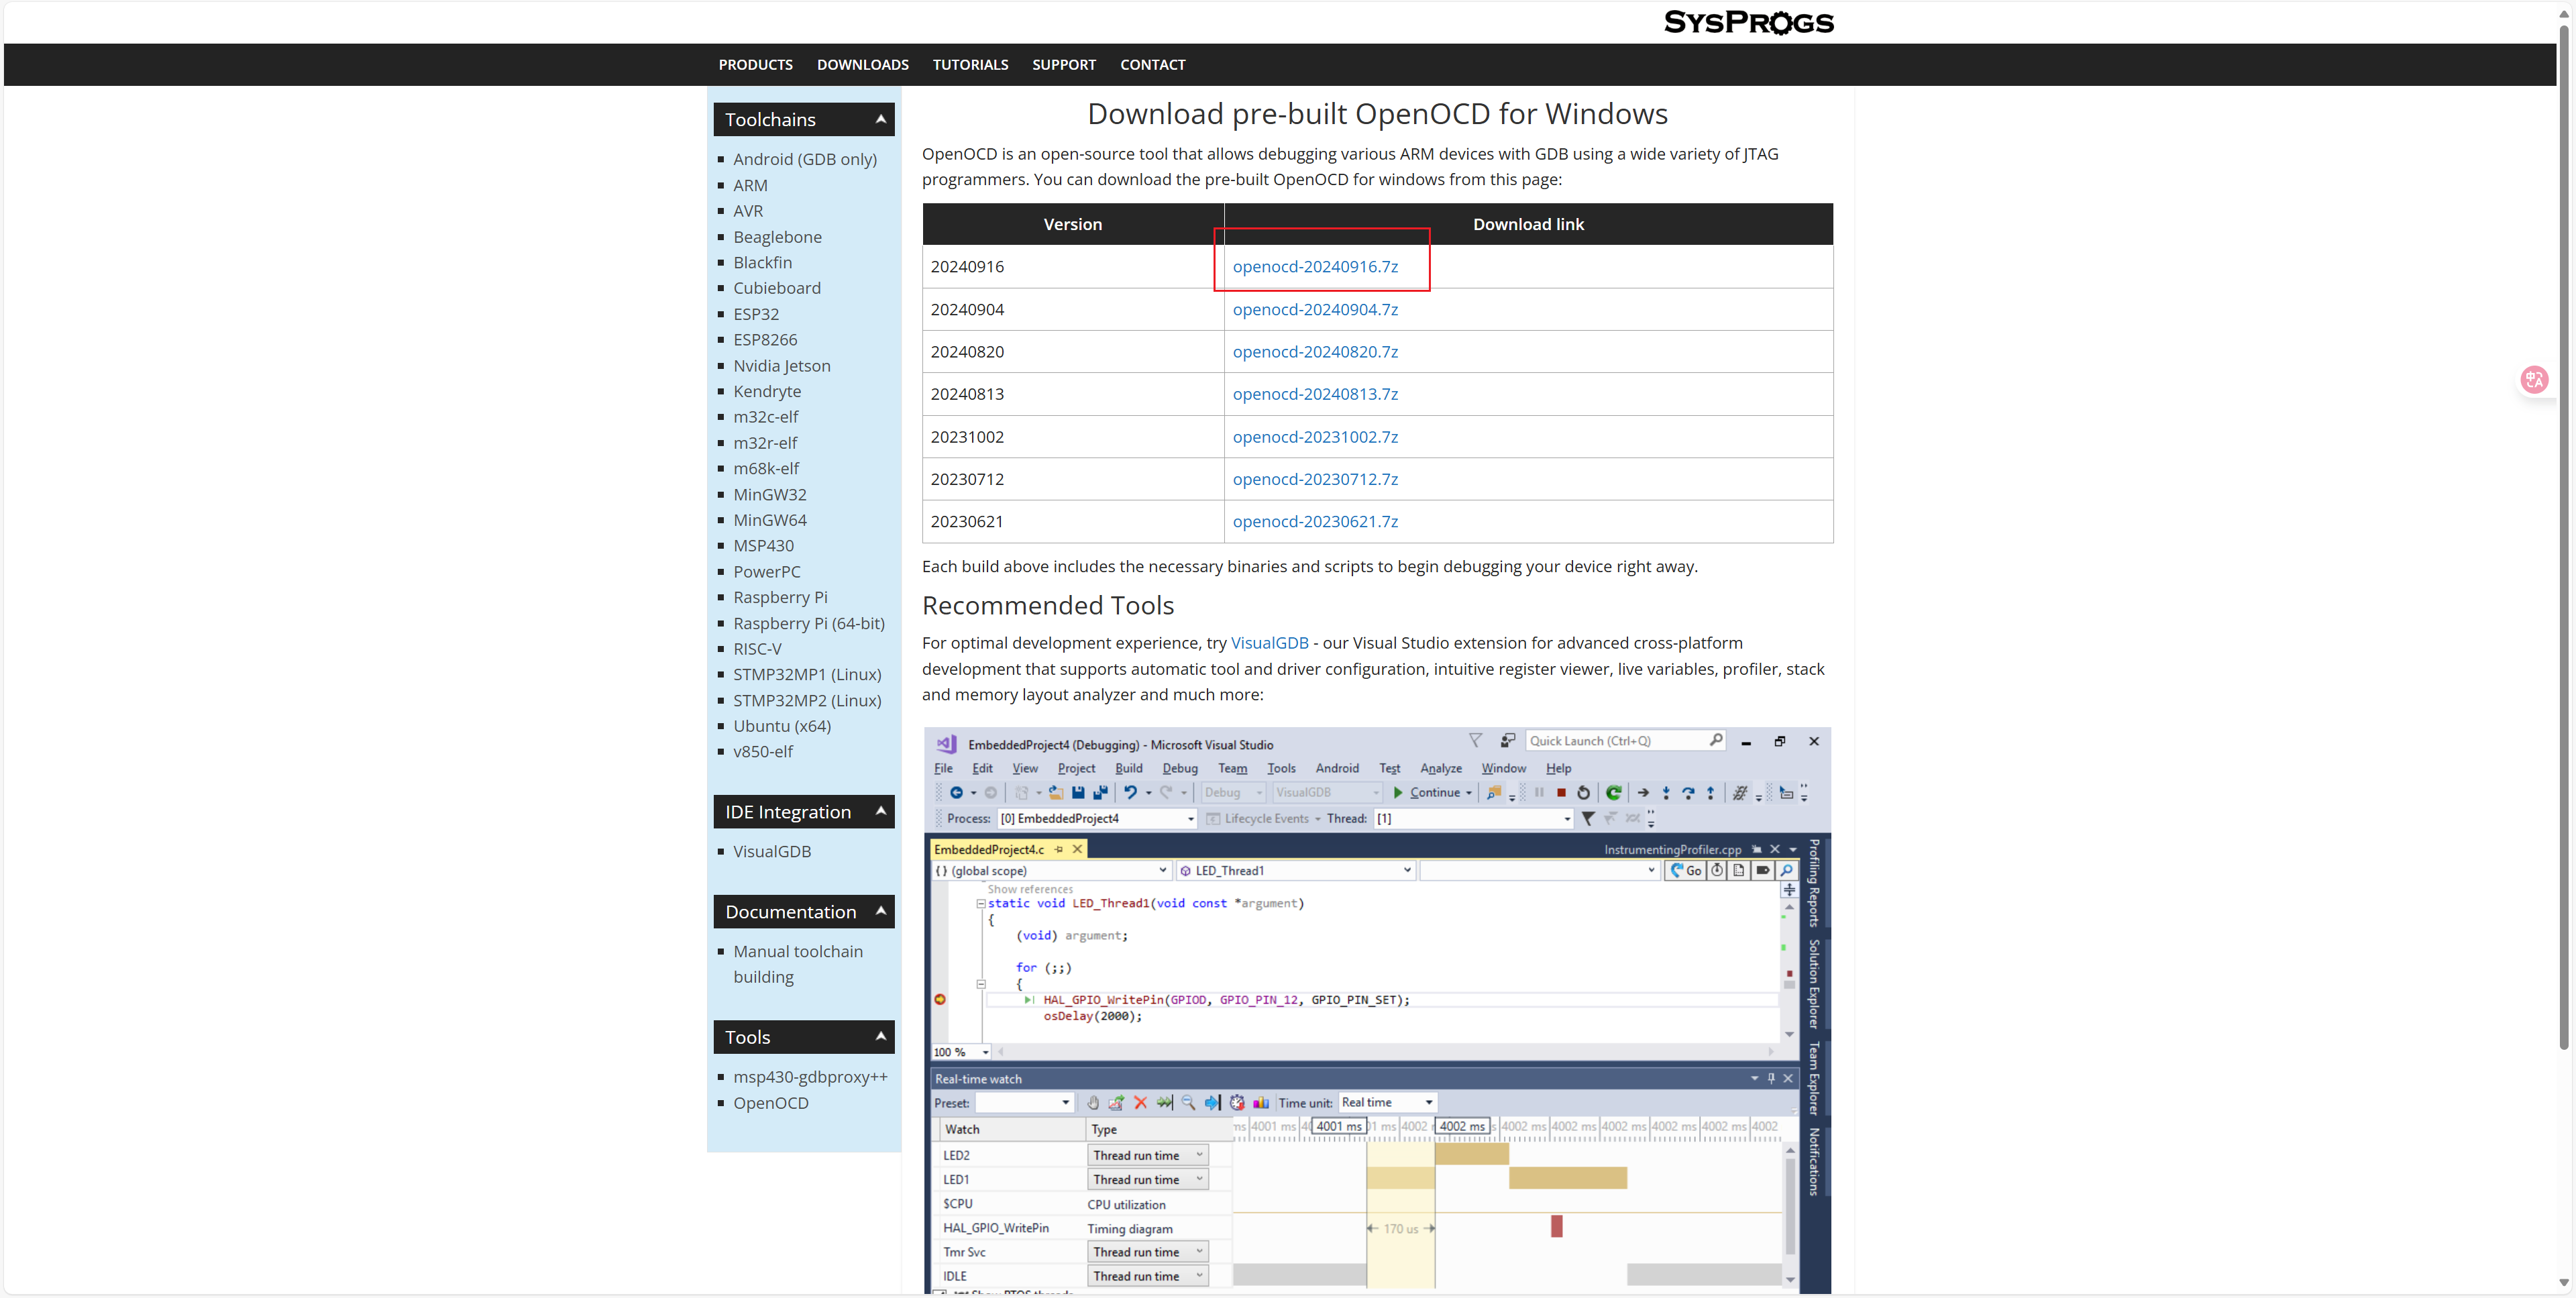This screenshot has height=1298, width=2576.
Task: Collapse the Documentation sidebar section
Action: [x=880, y=911]
